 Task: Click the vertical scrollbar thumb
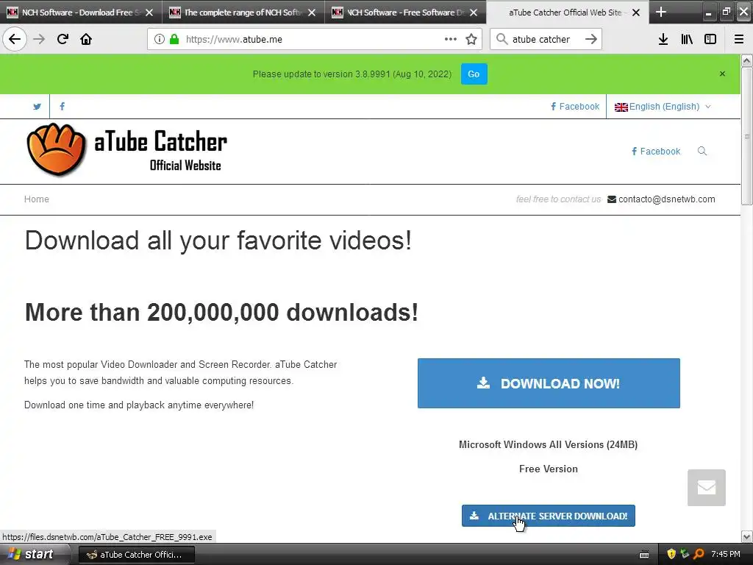(x=747, y=136)
